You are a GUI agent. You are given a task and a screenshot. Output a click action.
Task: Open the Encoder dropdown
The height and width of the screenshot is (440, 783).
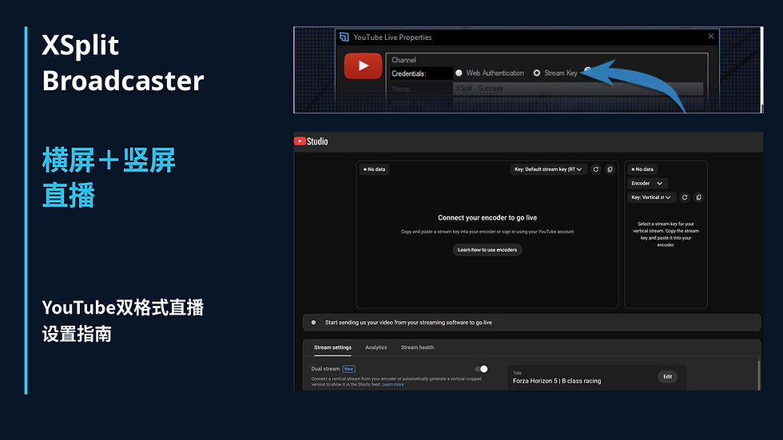(647, 183)
